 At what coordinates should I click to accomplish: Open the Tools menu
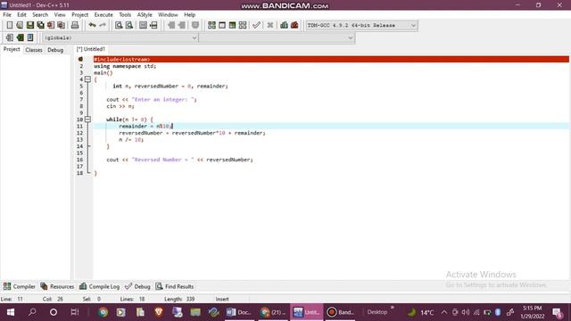[x=125, y=14]
